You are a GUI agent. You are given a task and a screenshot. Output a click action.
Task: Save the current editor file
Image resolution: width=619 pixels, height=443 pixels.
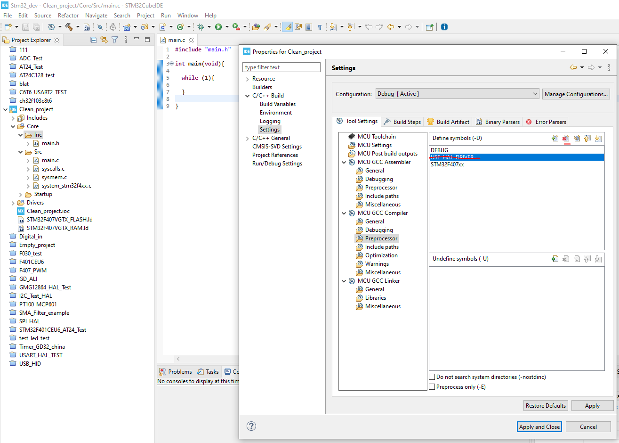25,27
